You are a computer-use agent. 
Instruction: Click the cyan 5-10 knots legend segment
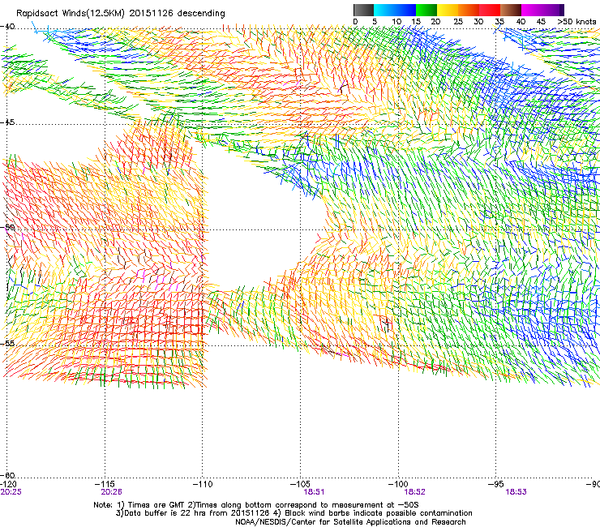(x=384, y=10)
